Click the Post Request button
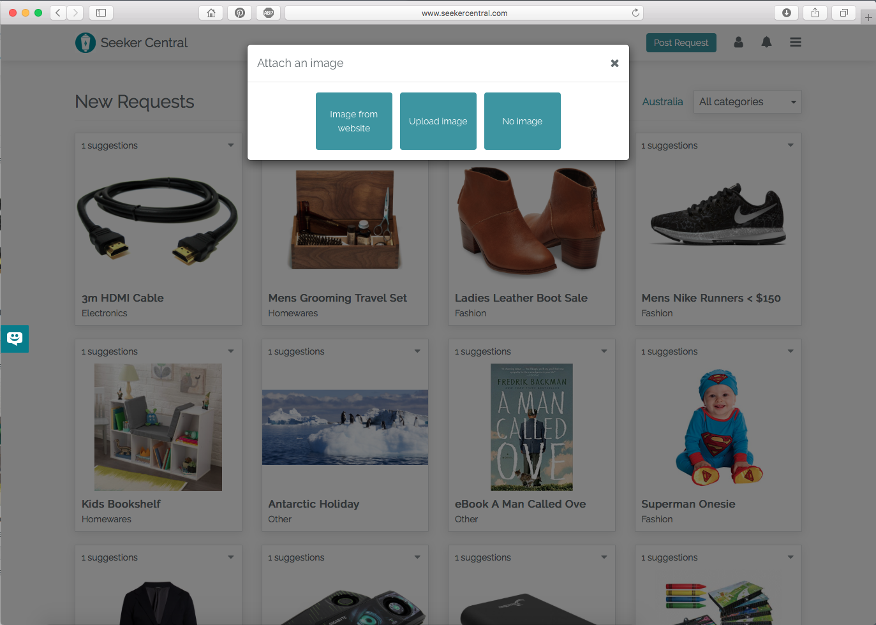This screenshot has height=625, width=876. (681, 43)
